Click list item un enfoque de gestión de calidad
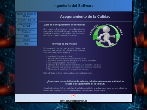Screen dimensions: 147x110 click(60, 56)
